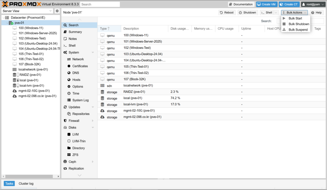This screenshot has width=327, height=190.
Task: Open the root@pam user menu
Action: coord(313,4)
